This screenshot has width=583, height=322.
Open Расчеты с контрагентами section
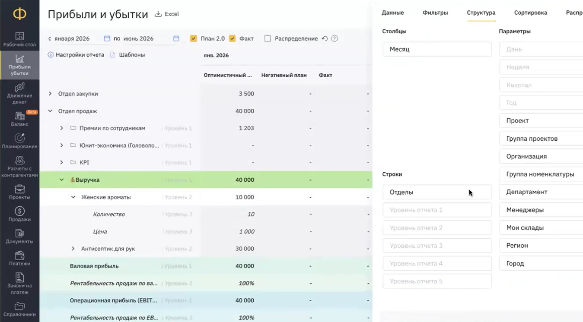pos(19,166)
